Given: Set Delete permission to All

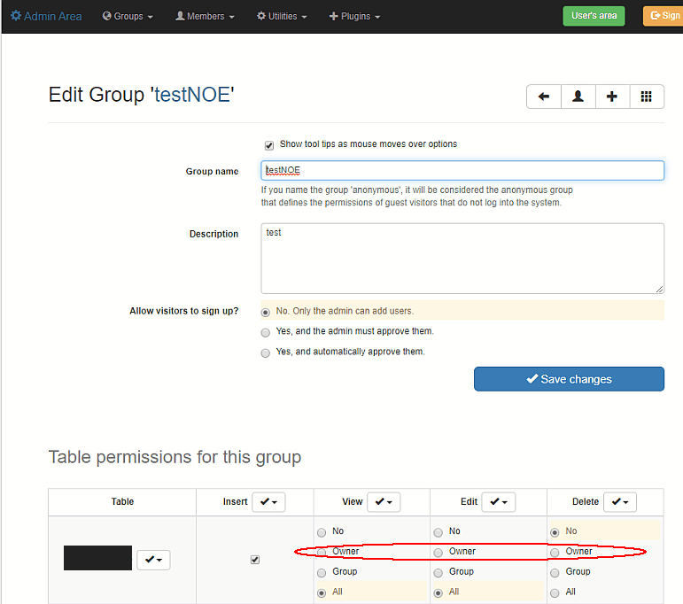Looking at the screenshot, I should 555,592.
